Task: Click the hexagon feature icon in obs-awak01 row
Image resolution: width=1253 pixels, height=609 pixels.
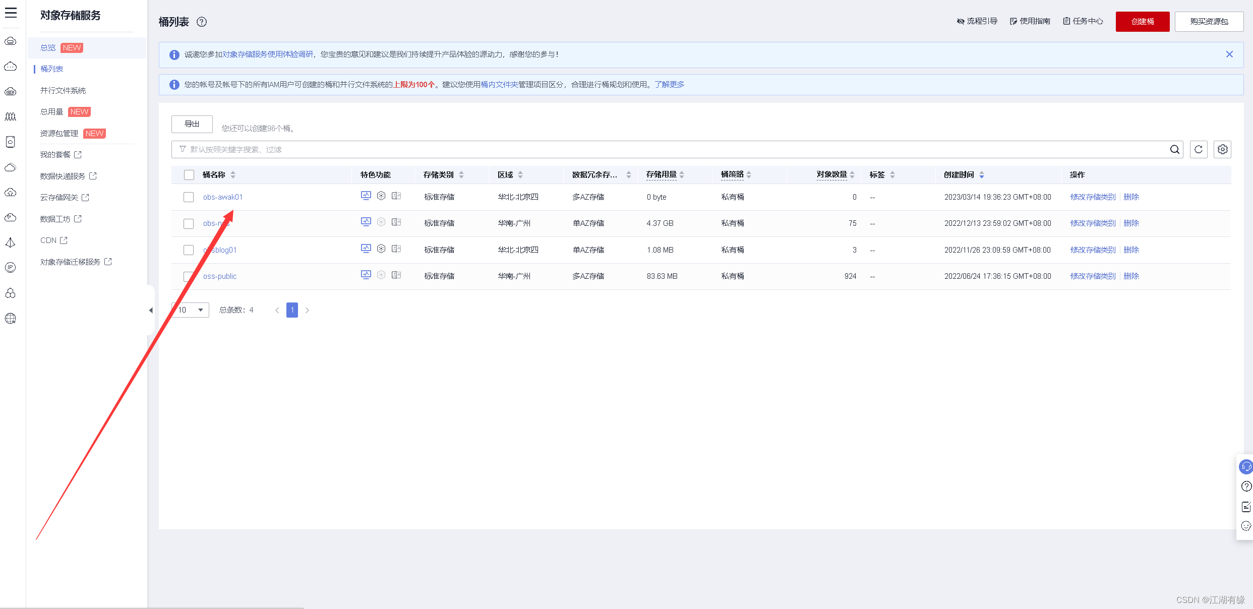Action: [x=381, y=196]
